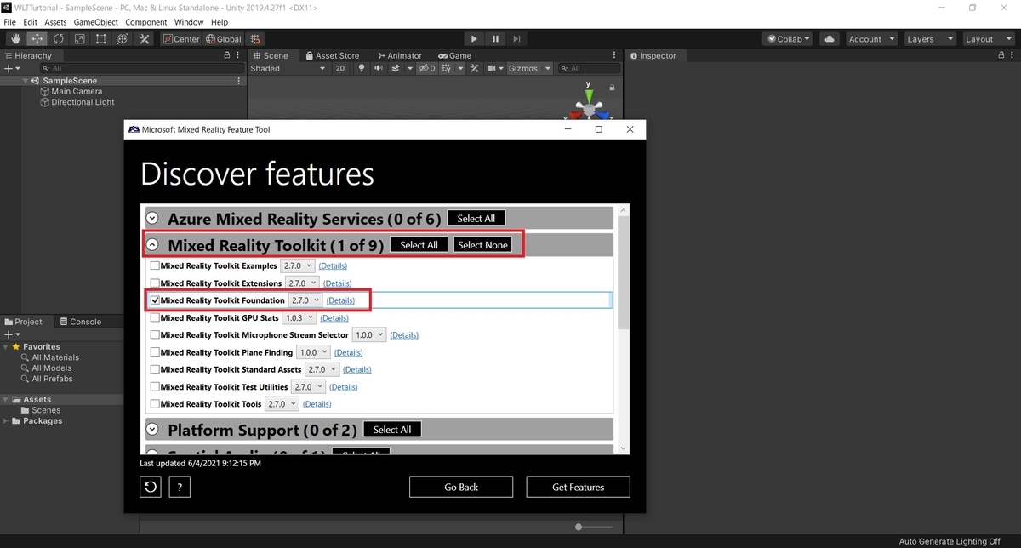Open the Shaded draw mode dropdown
Screen dimensions: 1021x548
pos(288,68)
